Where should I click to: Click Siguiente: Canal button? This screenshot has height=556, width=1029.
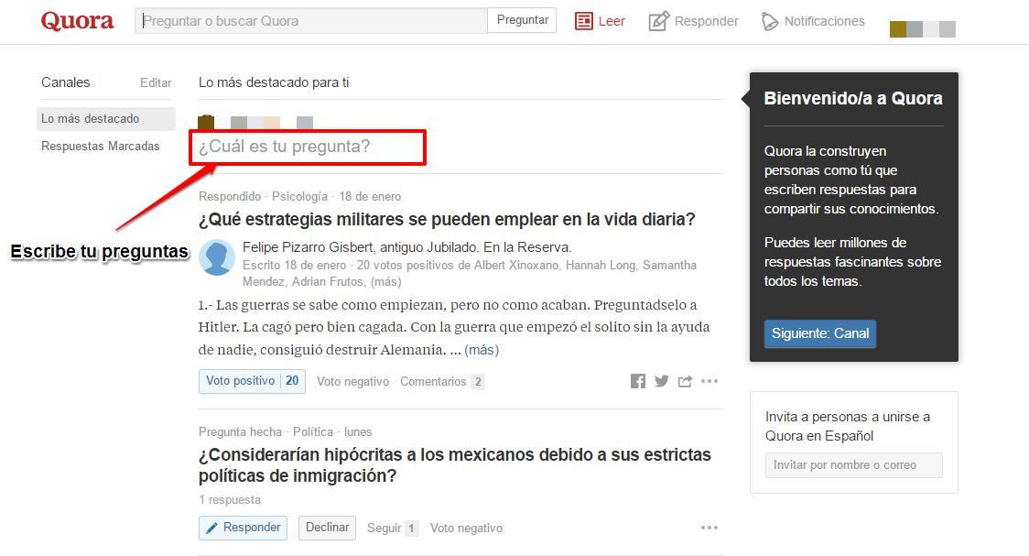click(x=819, y=333)
